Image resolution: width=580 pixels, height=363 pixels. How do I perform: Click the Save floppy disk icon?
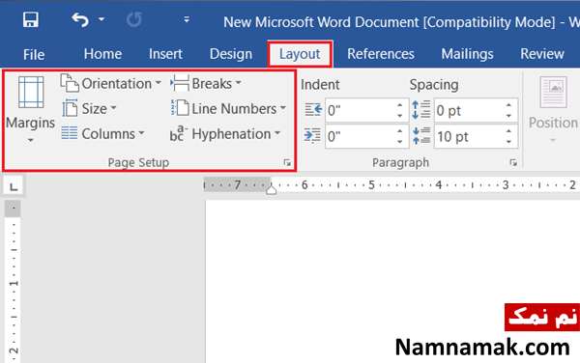click(30, 19)
